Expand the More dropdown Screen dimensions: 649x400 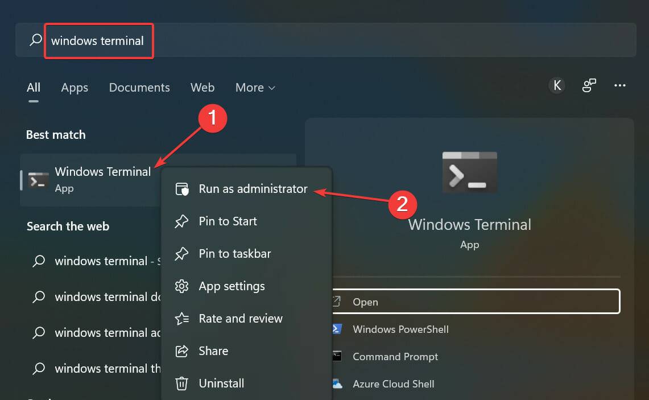tap(254, 88)
